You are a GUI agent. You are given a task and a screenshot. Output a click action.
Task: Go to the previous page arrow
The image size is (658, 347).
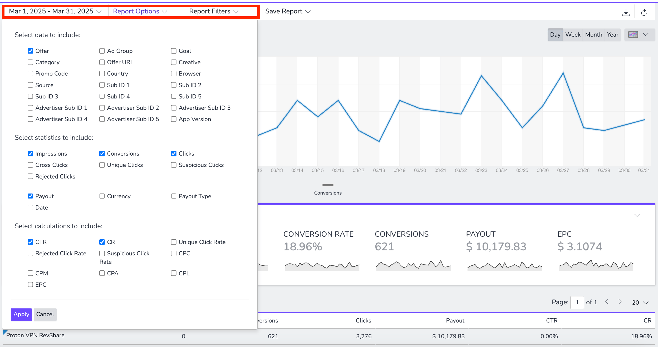607,302
